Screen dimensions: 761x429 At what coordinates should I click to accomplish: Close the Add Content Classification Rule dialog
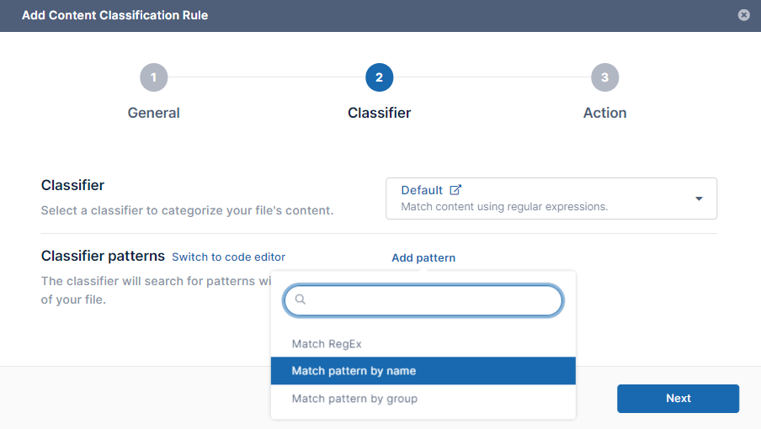click(x=743, y=15)
